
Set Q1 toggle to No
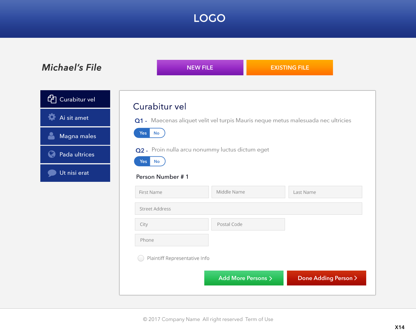click(157, 133)
